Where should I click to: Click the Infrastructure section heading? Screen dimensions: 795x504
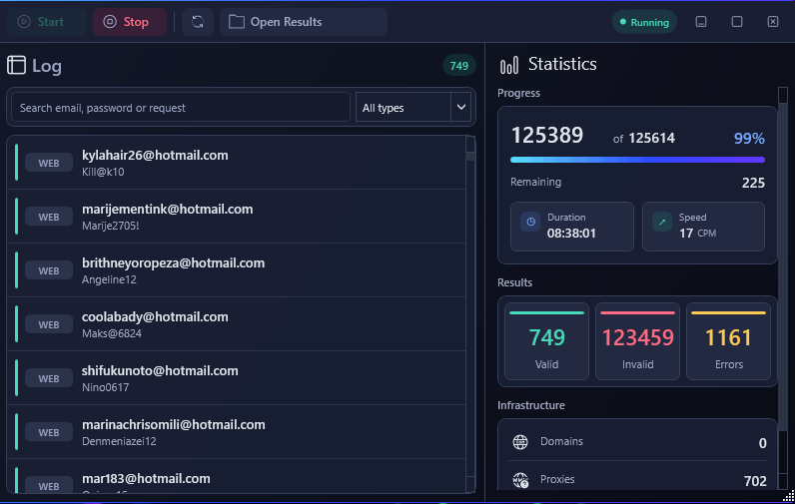(531, 405)
